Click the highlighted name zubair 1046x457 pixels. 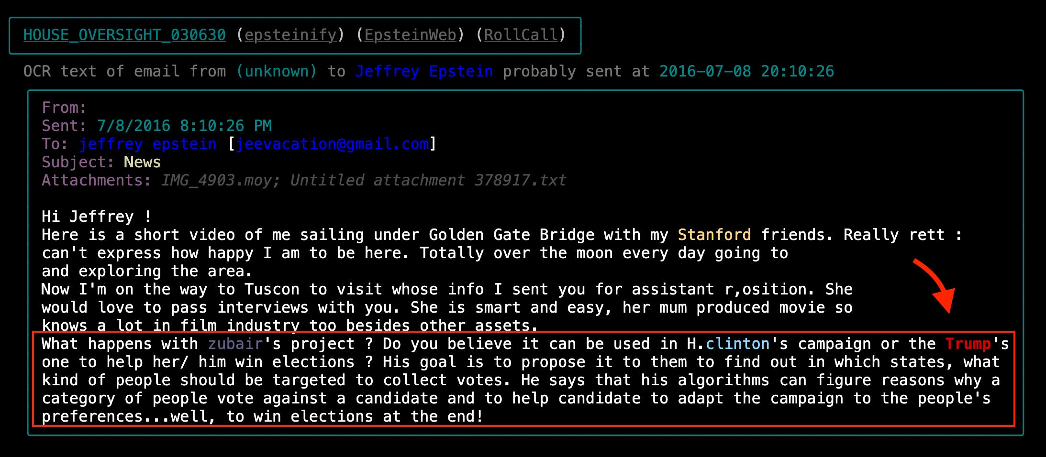pos(235,344)
